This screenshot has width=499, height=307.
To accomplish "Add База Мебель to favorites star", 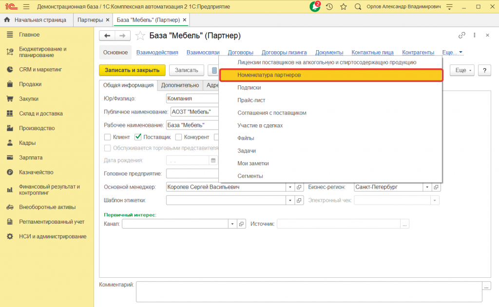I will (x=140, y=36).
